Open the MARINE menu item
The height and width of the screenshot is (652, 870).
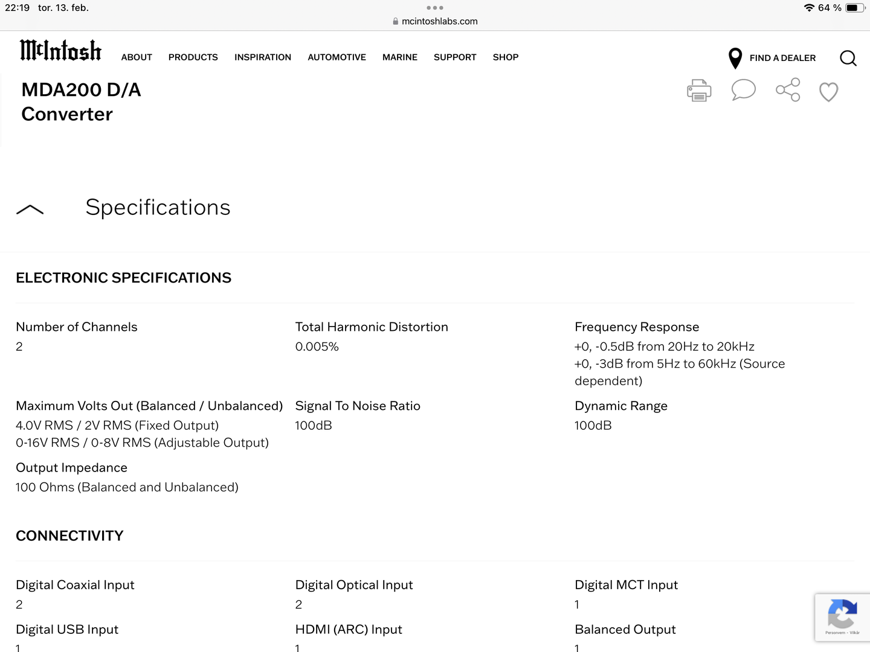tap(400, 57)
